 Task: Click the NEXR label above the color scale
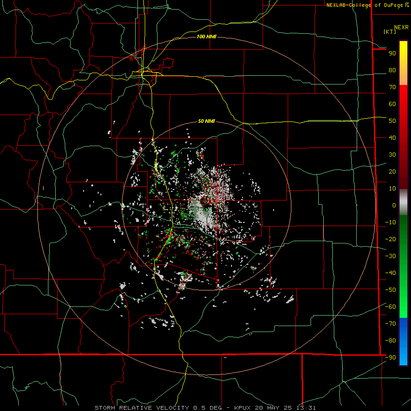point(401,27)
